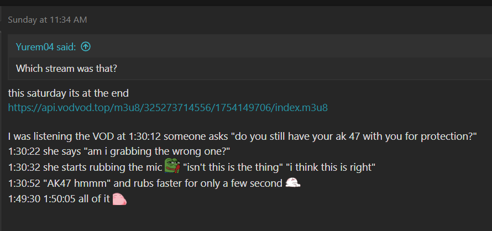The image size is (492, 231).
Task: Click the Sunday at 11:34 AM timestamp
Action: 48,20
